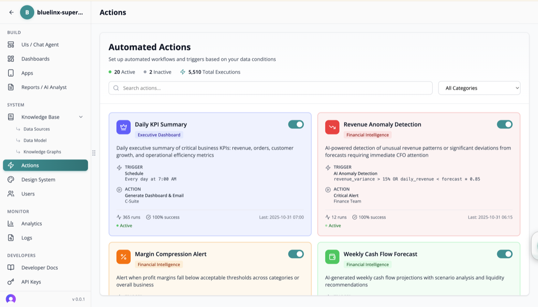Disable the Revenue Anomaly Detection toggle
Screen dimensions: 538x307
point(505,125)
